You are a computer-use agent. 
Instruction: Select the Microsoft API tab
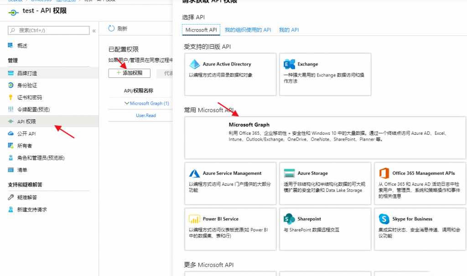coord(201,30)
